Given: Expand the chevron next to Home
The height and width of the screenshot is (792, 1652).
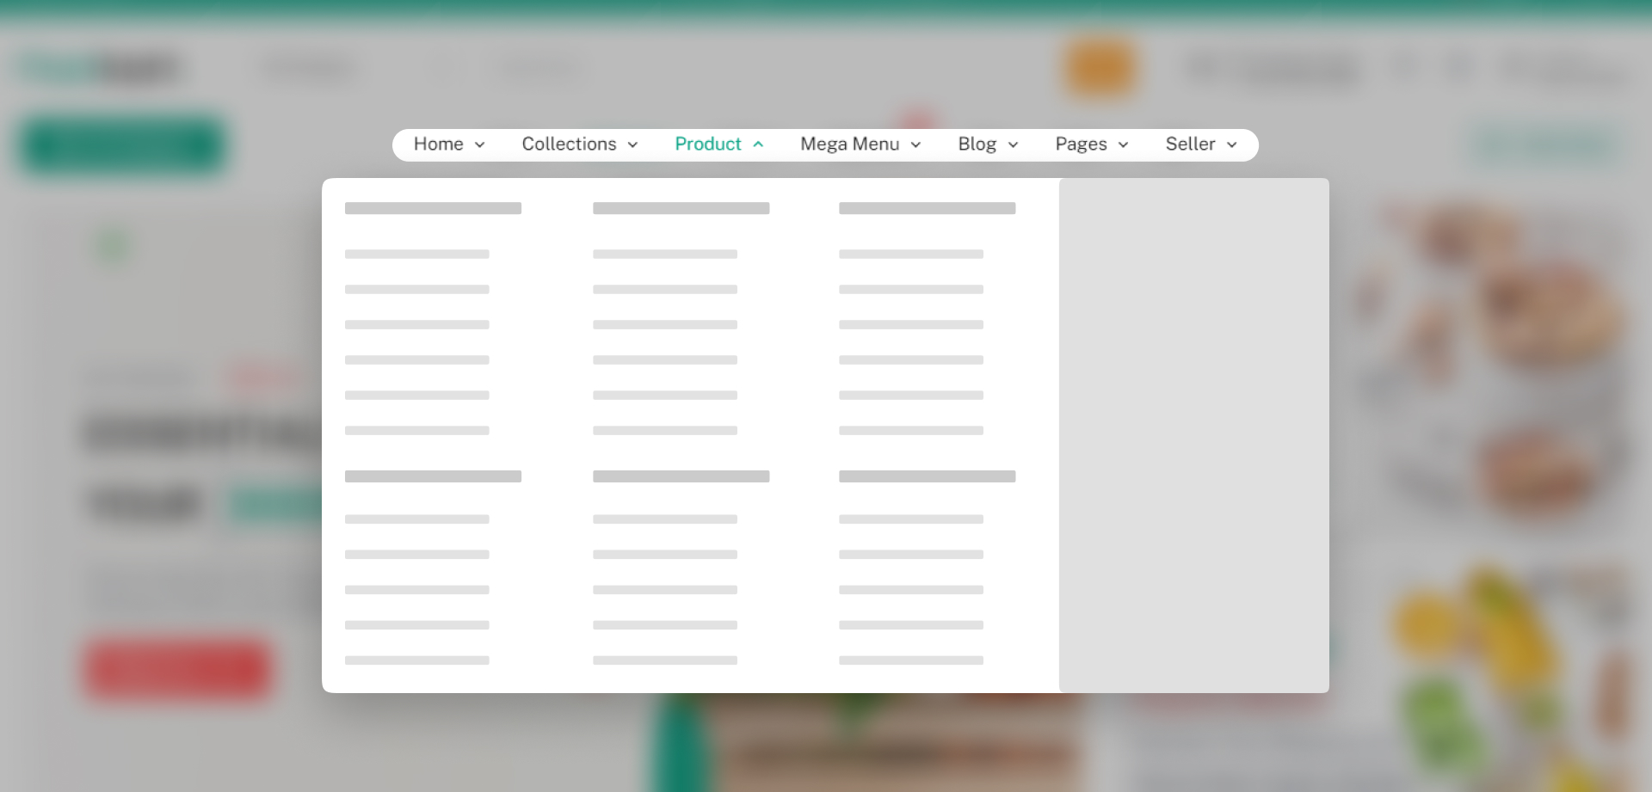Looking at the screenshot, I should click(480, 145).
